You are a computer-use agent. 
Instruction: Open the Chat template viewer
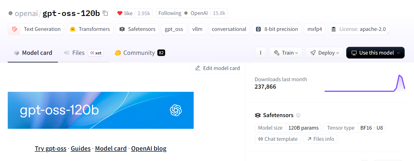click(278, 139)
